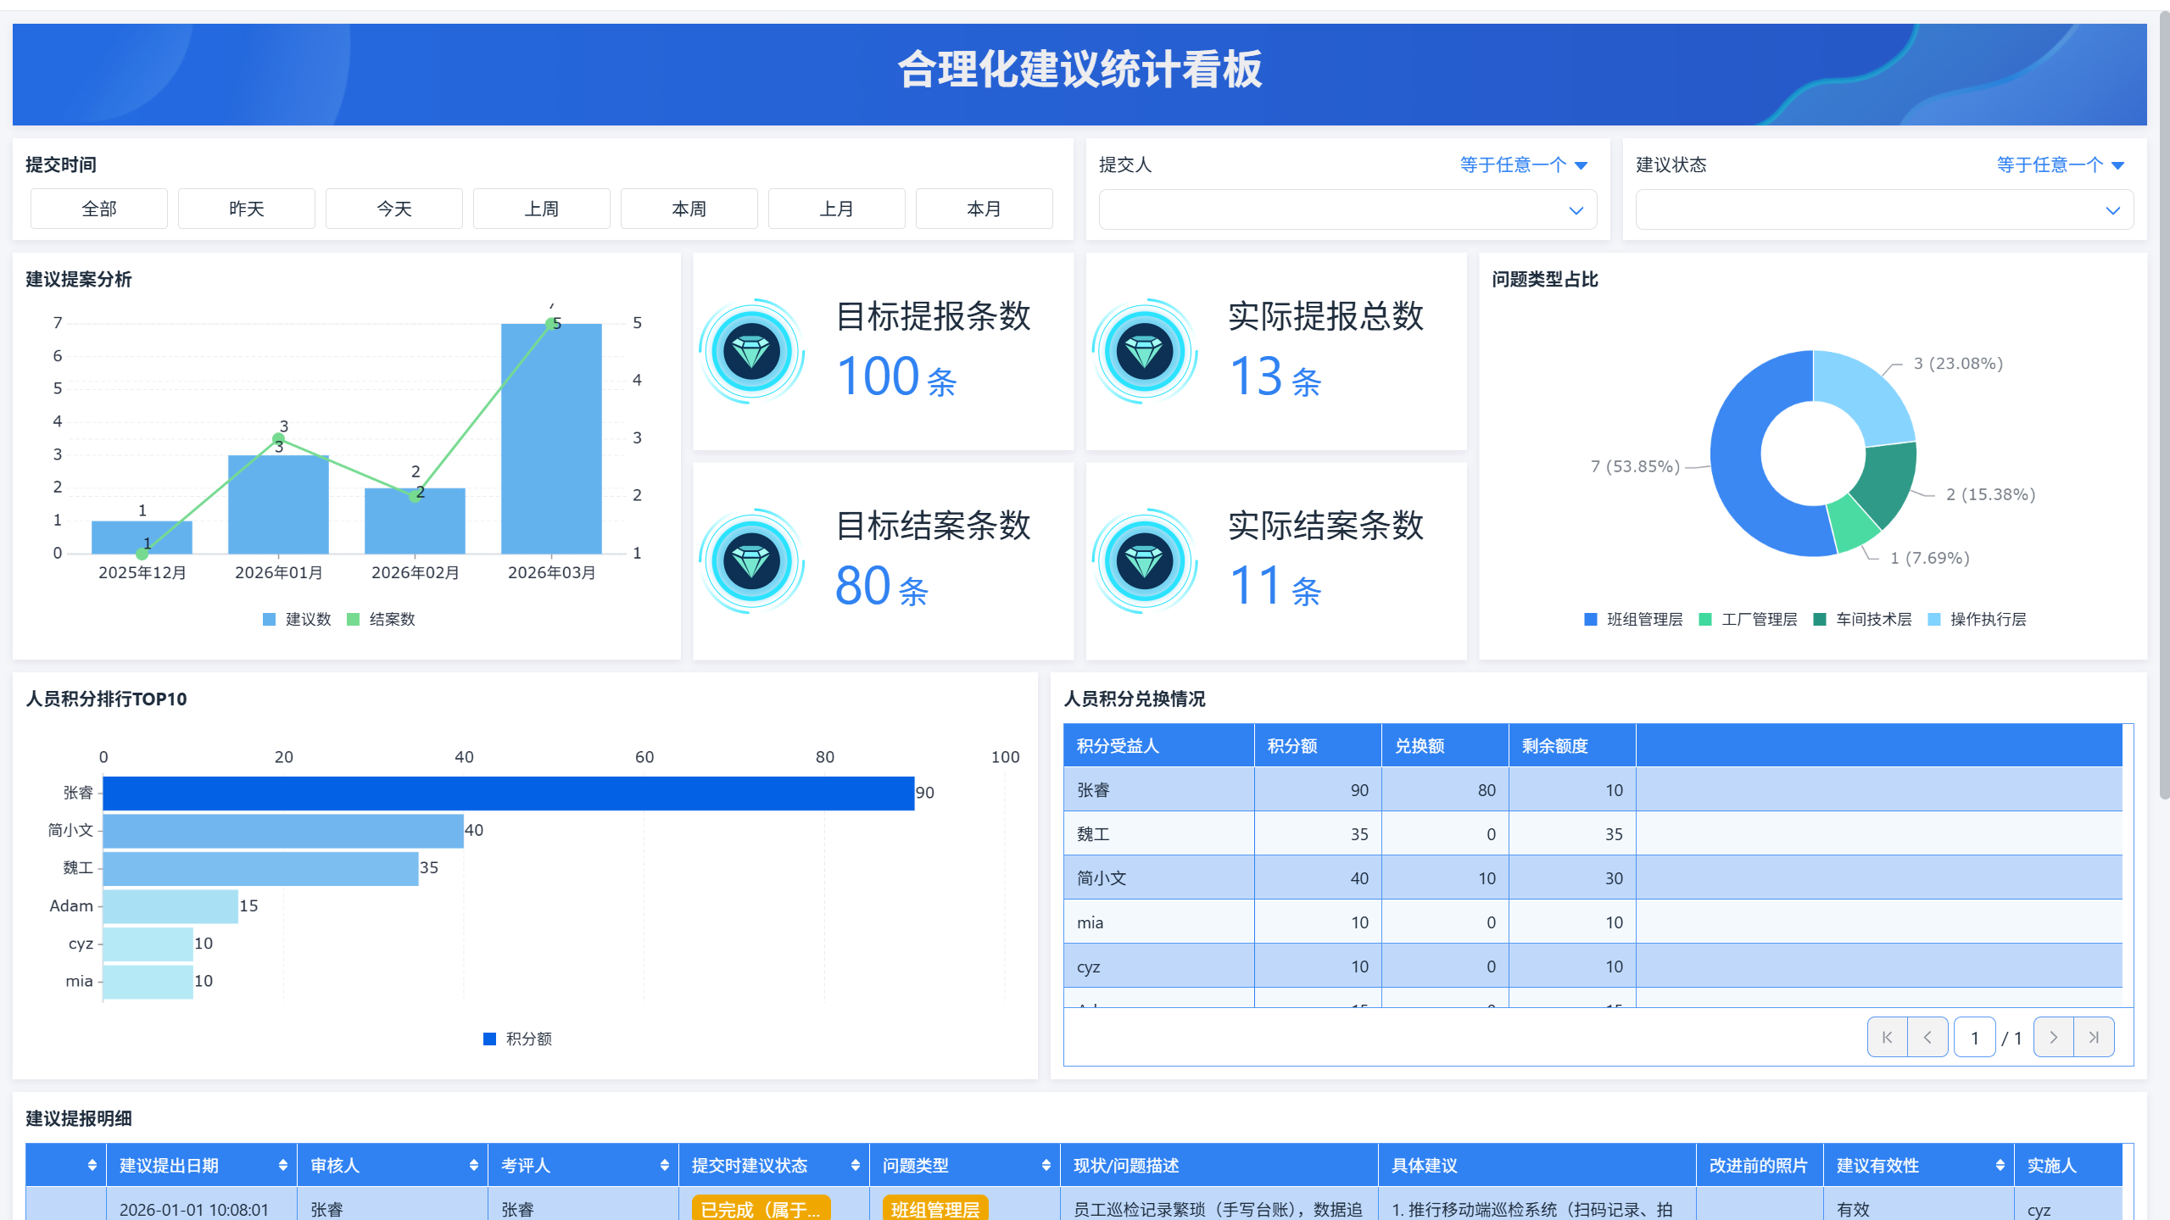Sort by 建议提出日期 column arrows

(x=282, y=1166)
